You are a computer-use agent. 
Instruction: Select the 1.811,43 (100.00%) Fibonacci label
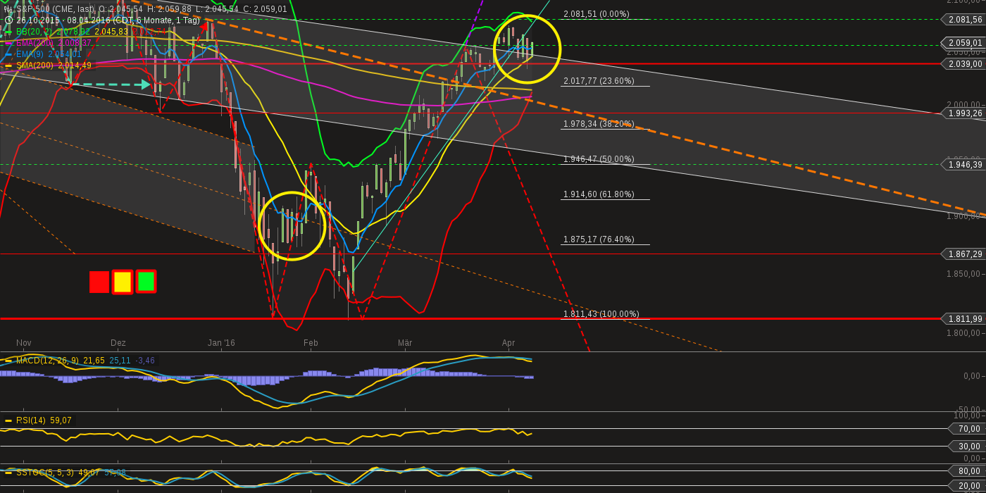coord(601,314)
